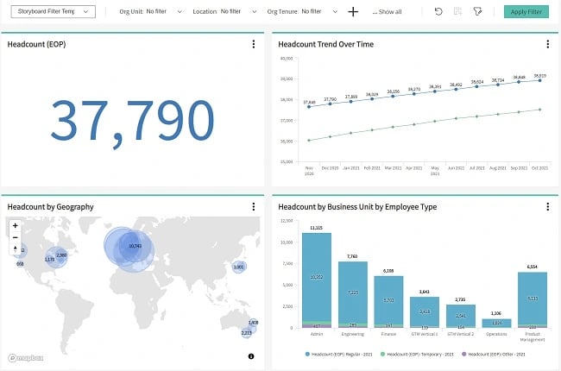Click the Headcount (EOP) tile title

pos(36,44)
